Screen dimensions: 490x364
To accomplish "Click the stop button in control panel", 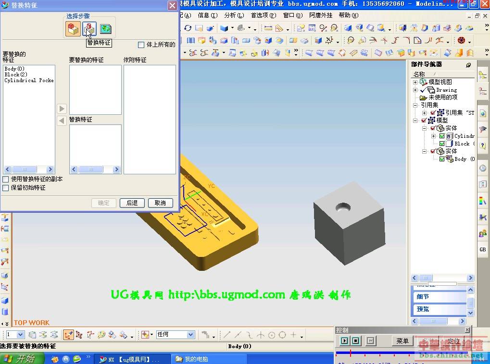I will coord(356,340).
